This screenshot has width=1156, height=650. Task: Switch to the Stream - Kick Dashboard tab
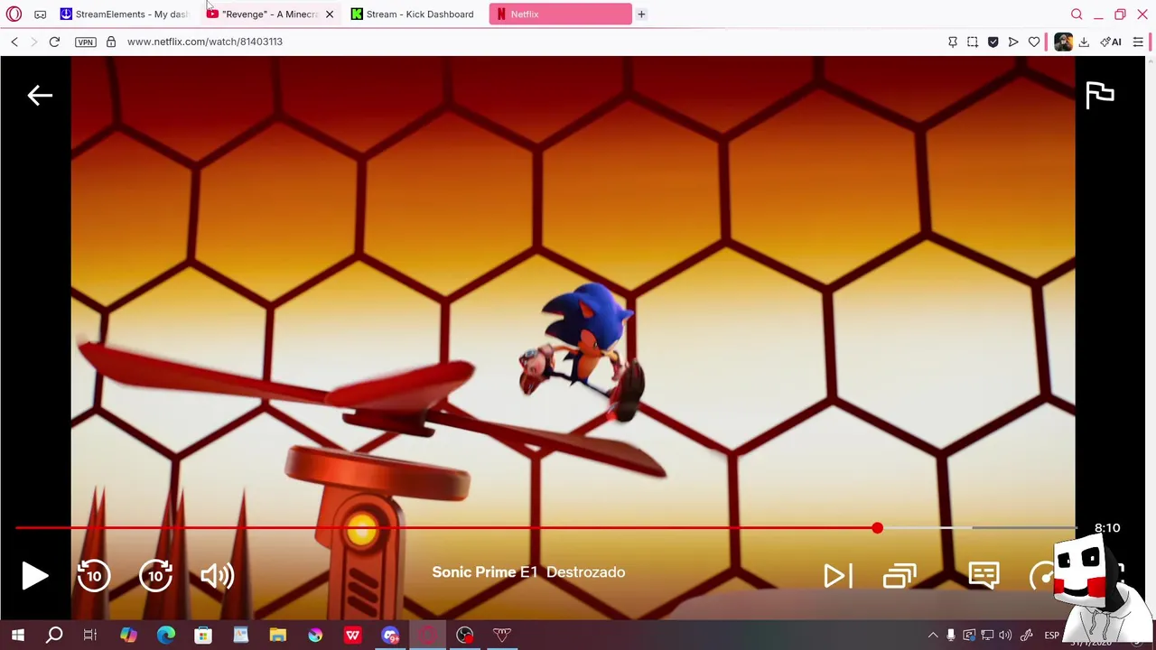[x=413, y=14]
